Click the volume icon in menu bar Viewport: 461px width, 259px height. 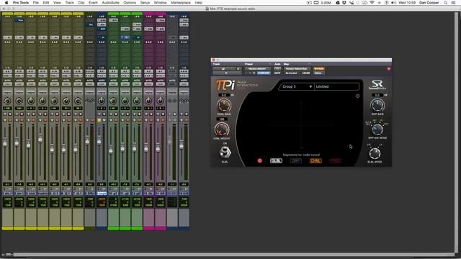pos(394,3)
